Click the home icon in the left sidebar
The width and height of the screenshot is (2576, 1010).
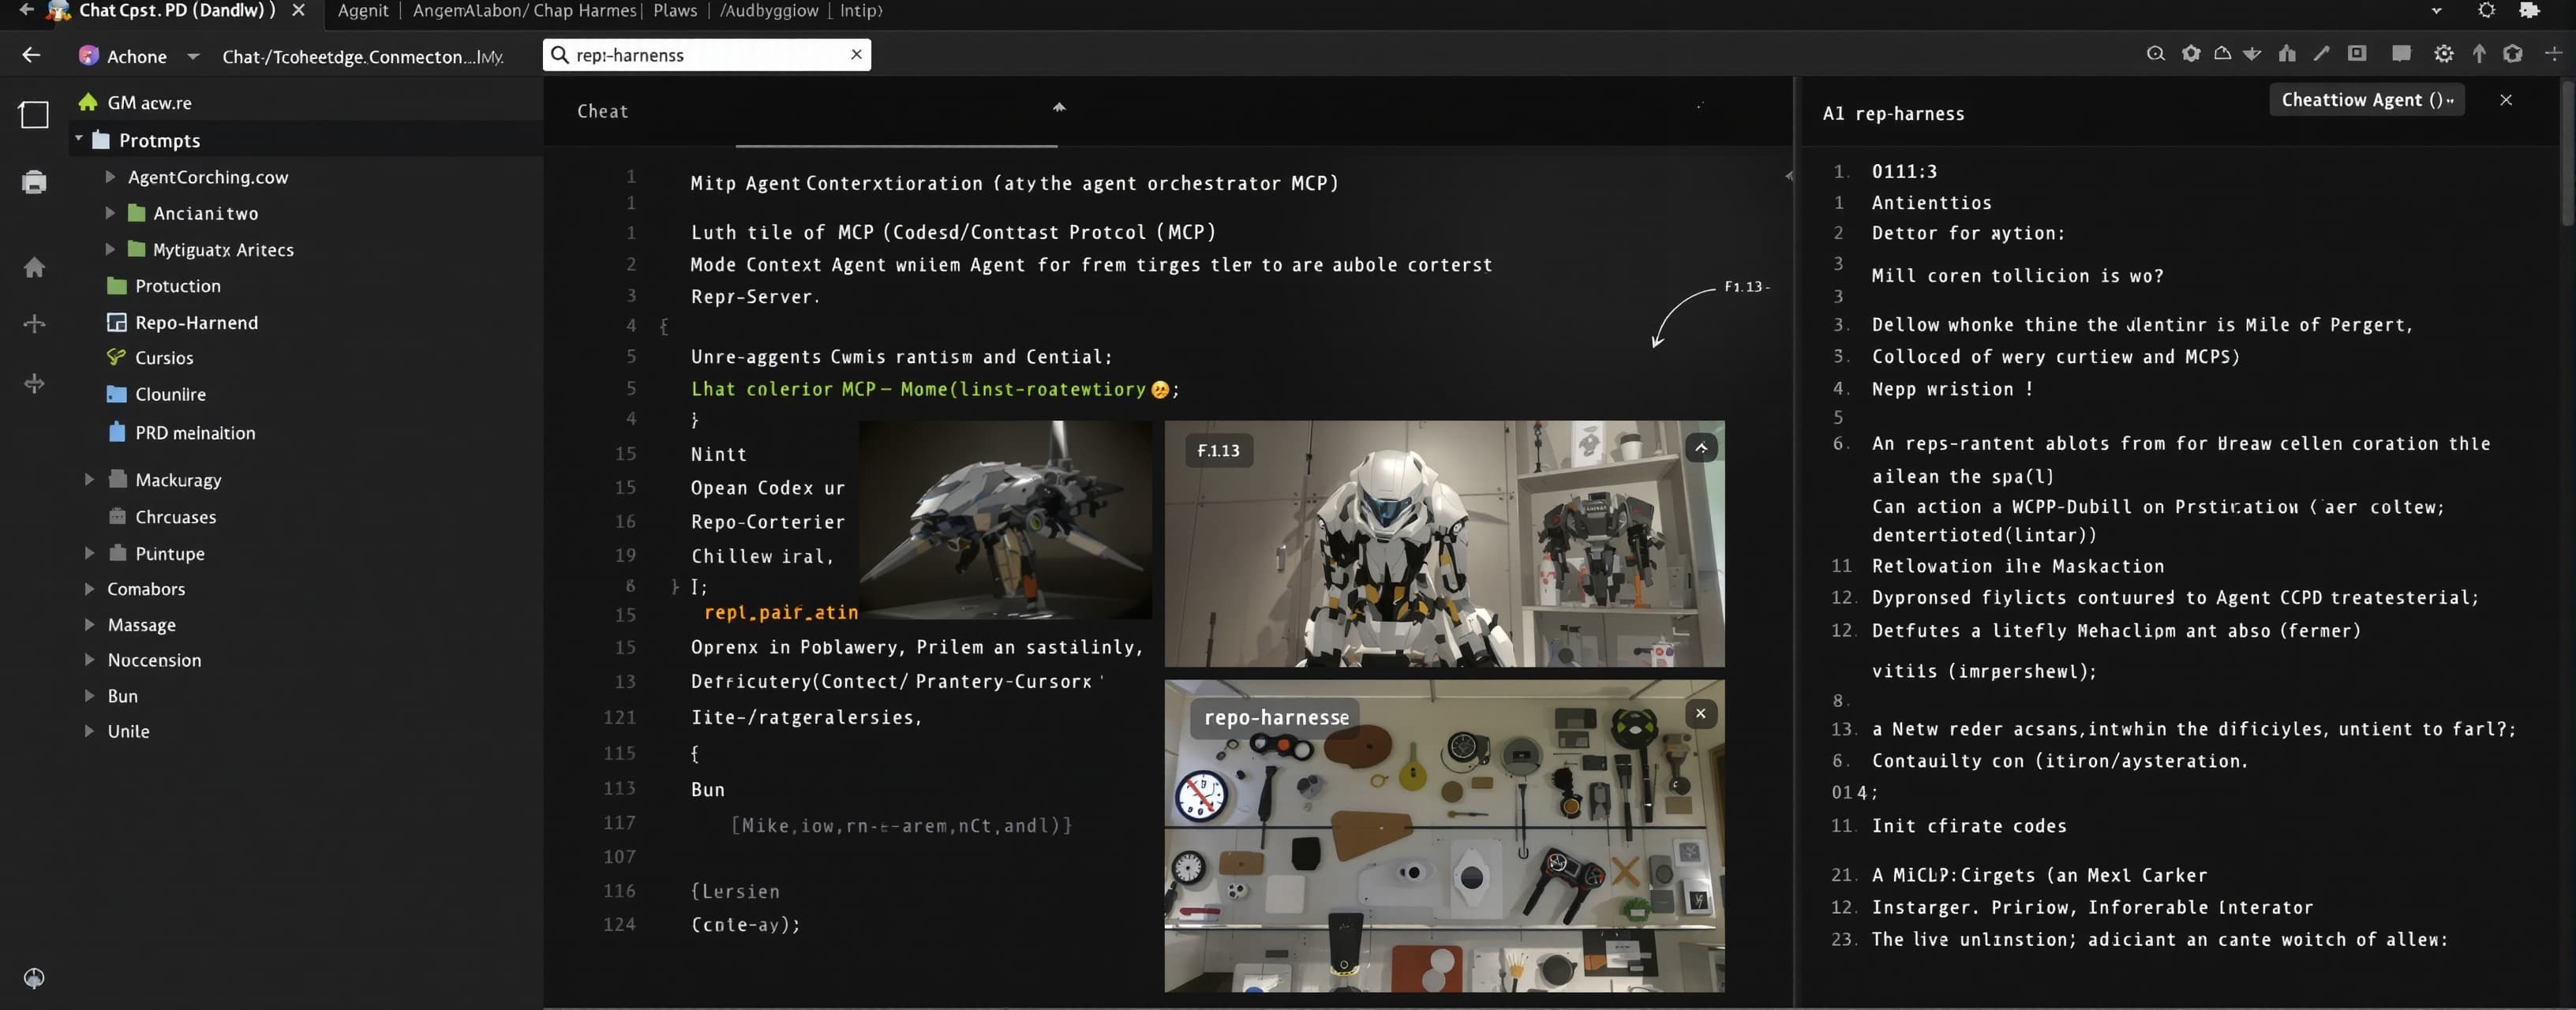(x=34, y=267)
